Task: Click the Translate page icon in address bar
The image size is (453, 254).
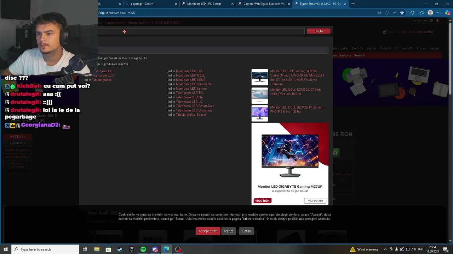Action: click(x=379, y=13)
